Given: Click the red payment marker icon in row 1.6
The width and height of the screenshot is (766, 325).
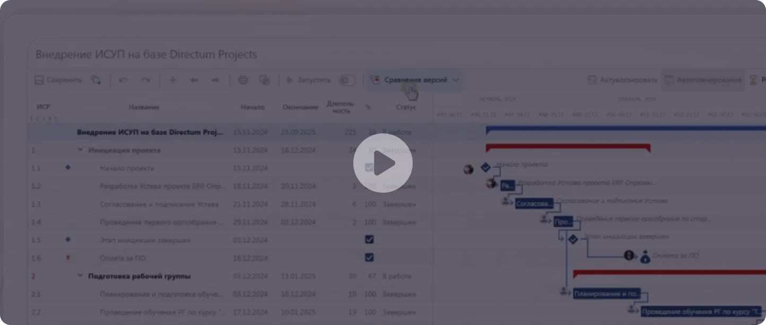Looking at the screenshot, I should pyautogui.click(x=67, y=258).
